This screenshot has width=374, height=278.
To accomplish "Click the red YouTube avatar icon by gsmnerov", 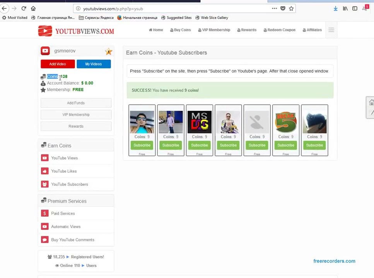I will click(45, 51).
